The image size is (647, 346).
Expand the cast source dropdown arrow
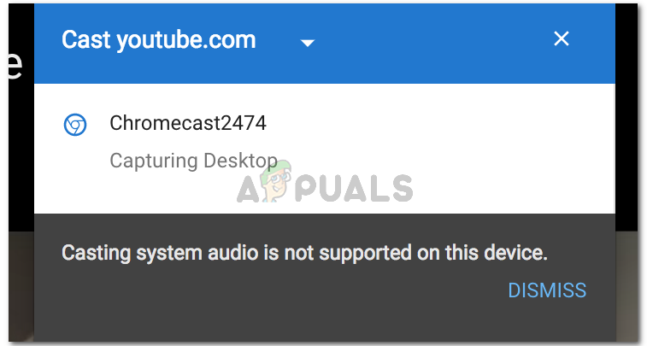tap(308, 43)
